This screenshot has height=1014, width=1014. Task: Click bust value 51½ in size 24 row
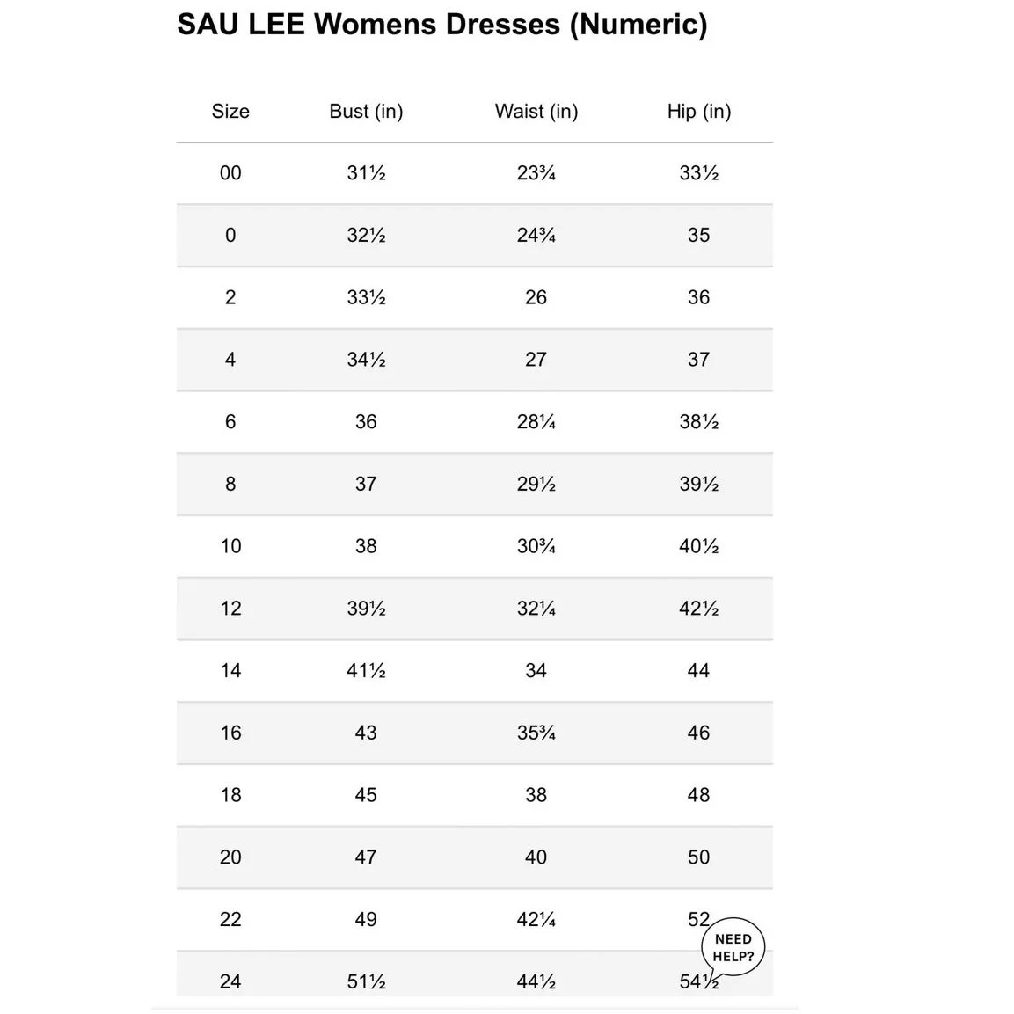tap(366, 981)
